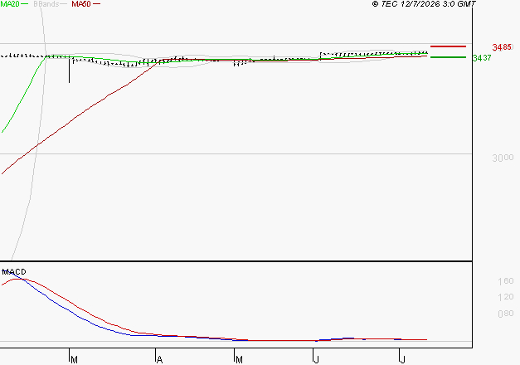This screenshot has width=520, height=365.
Task: Click the green MA20 legend line sample
Action: pos(25,4)
